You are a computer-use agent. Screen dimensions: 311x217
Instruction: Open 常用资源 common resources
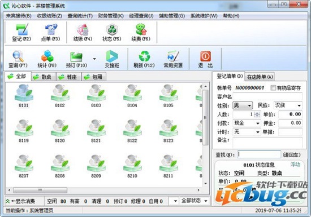[173, 59]
